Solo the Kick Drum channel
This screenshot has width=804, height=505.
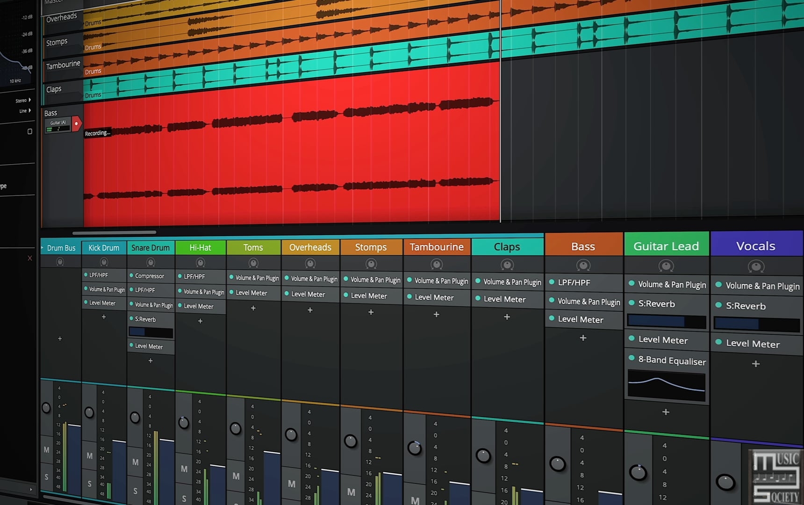click(x=89, y=484)
